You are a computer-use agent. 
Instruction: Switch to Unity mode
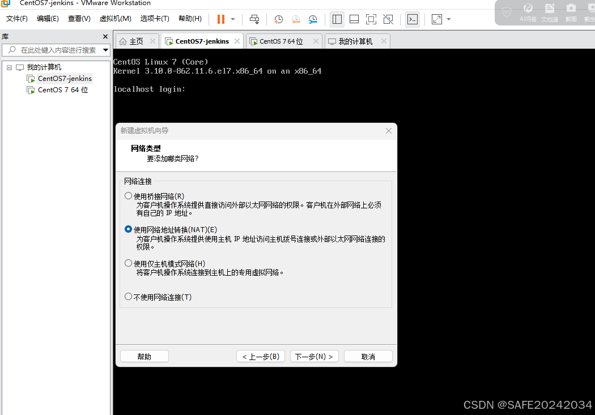click(x=388, y=19)
